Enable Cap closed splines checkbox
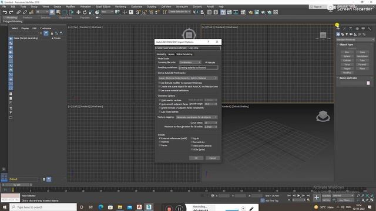The image size is (376, 211). 160,112
